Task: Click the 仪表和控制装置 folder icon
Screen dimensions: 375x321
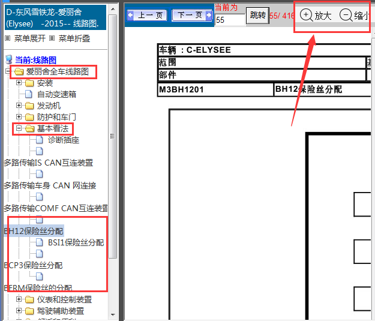Action: [x=29, y=299]
